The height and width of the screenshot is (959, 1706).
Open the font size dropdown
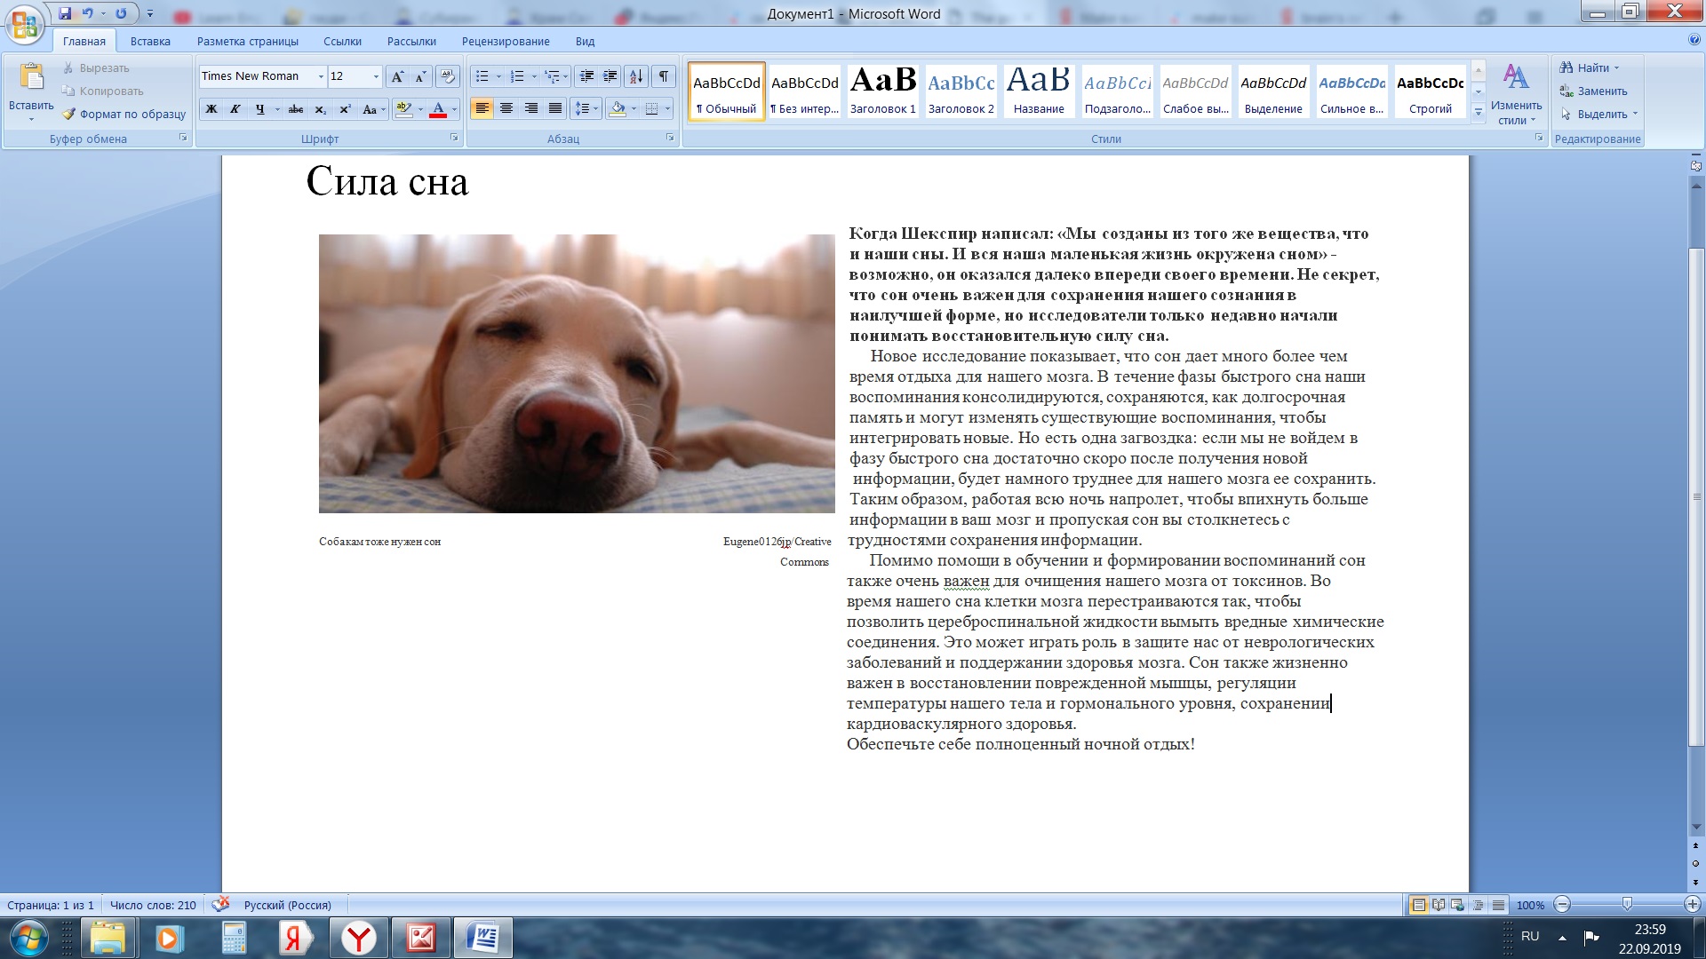coord(376,76)
